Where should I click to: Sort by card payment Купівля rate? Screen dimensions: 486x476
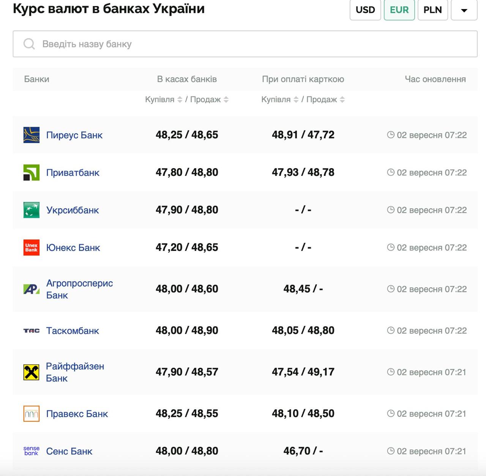[296, 100]
